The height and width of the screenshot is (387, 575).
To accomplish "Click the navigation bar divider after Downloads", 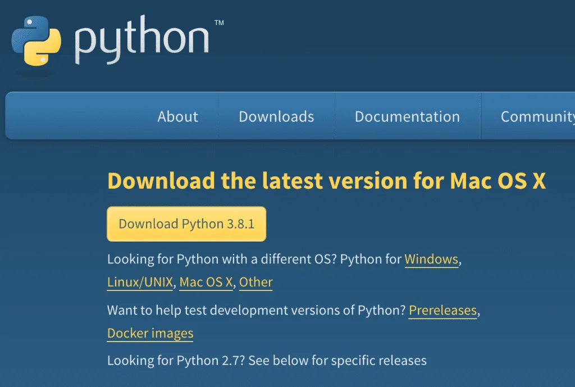I will point(336,116).
